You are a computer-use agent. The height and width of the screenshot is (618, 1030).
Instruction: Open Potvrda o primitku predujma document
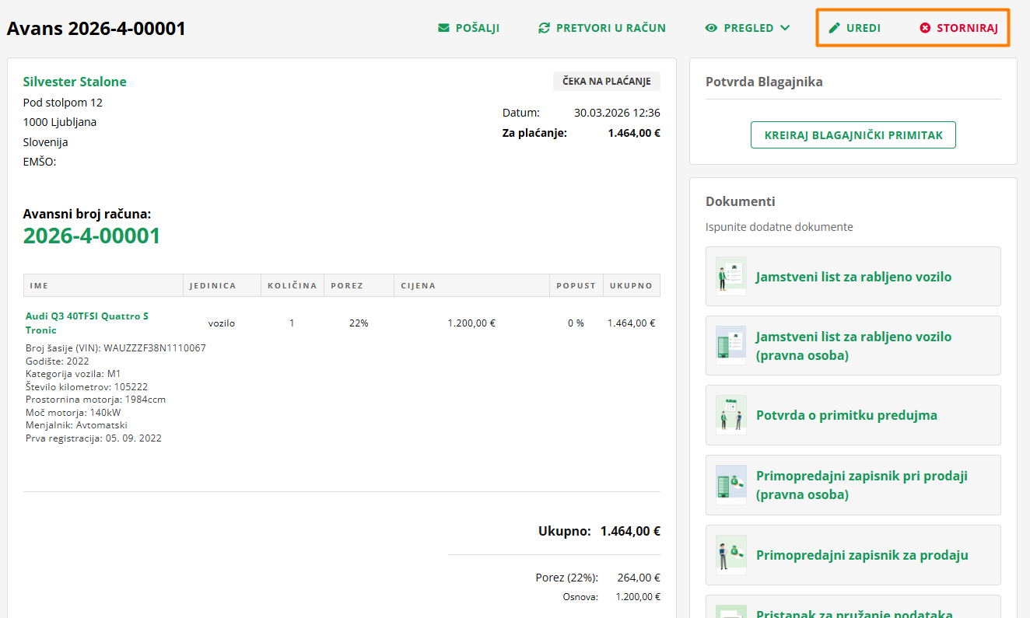pyautogui.click(x=853, y=415)
